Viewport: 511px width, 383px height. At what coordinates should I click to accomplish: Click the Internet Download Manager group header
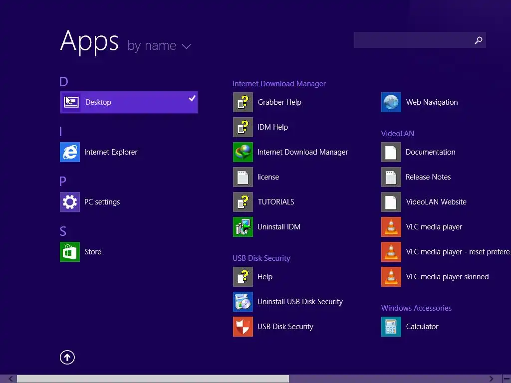279,84
